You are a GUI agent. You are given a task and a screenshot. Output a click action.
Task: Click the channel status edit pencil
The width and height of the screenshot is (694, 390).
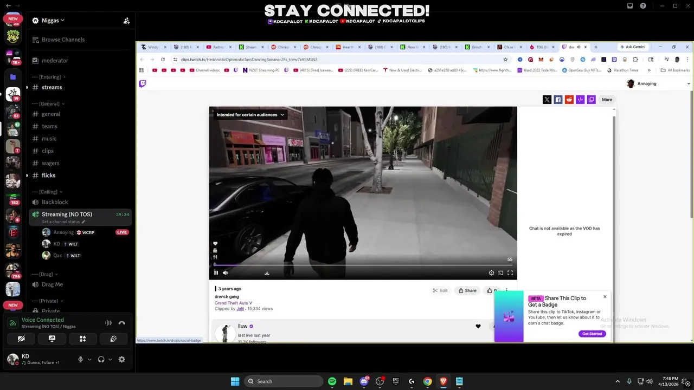(x=83, y=222)
